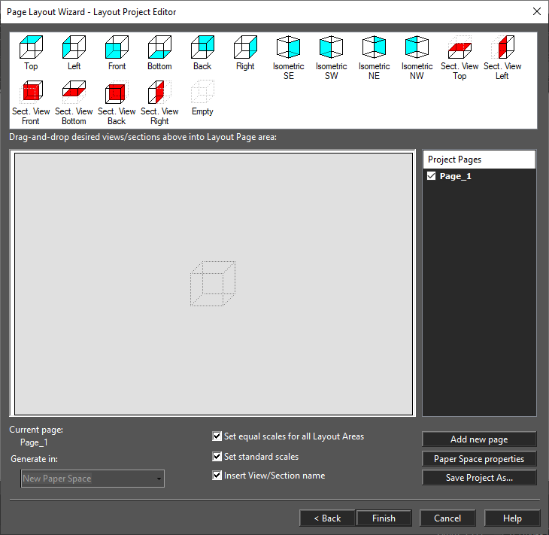Select the Isometric SE view icon
Image resolution: width=549 pixels, height=535 pixels.
click(289, 47)
